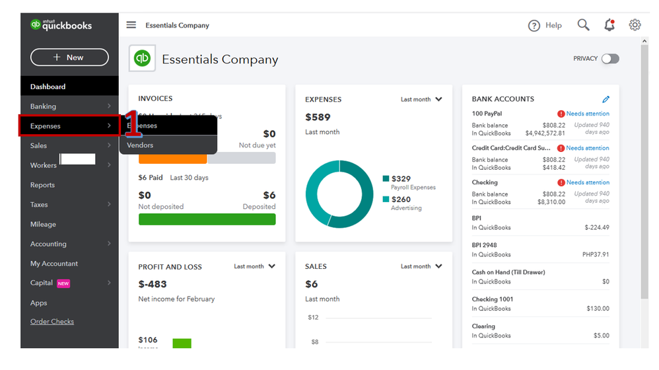659x370 pixels.
Task: Expand Accounting submenu chevron
Action: [109, 243]
